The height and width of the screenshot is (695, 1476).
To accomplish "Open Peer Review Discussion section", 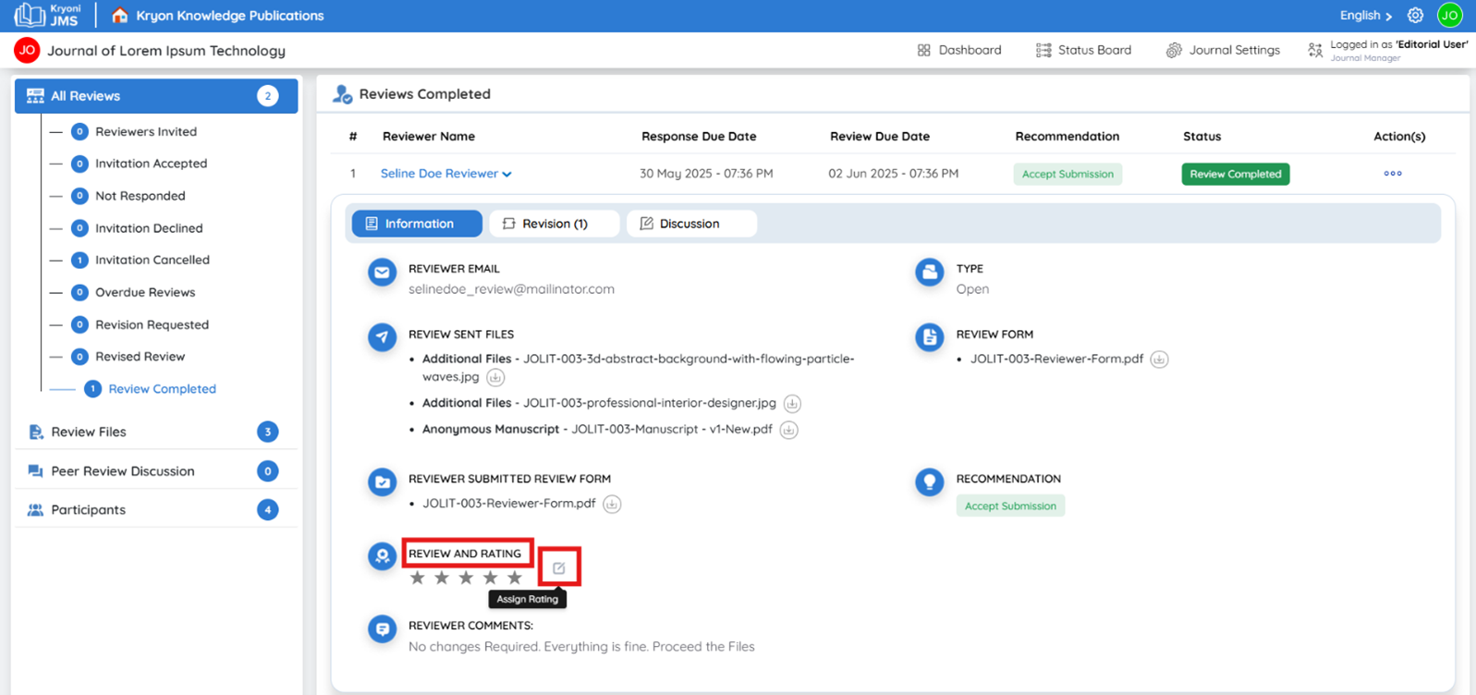I will click(156, 471).
